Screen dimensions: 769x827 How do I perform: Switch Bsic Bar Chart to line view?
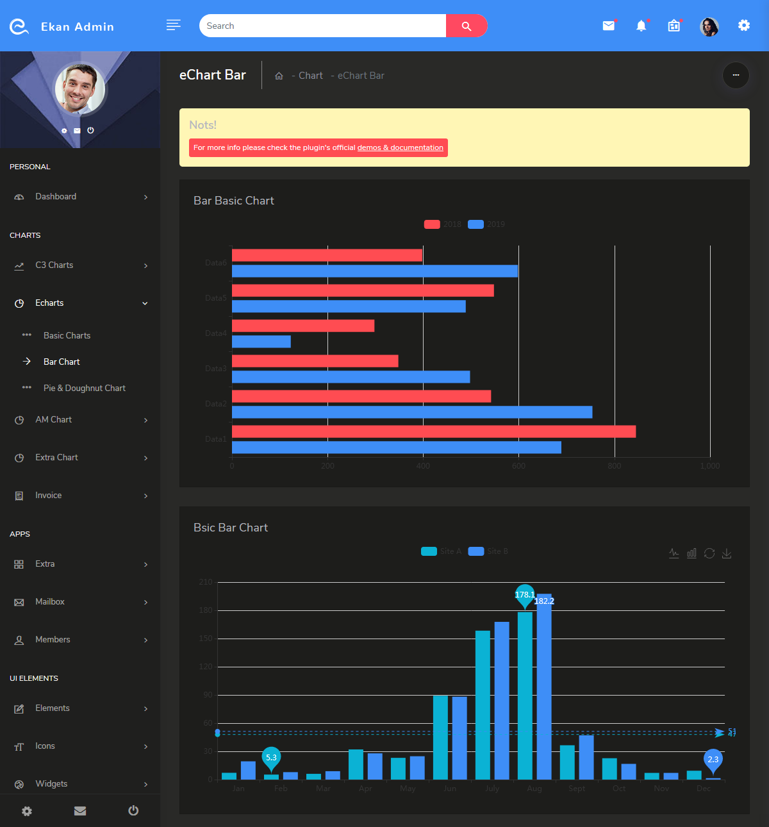(x=674, y=553)
